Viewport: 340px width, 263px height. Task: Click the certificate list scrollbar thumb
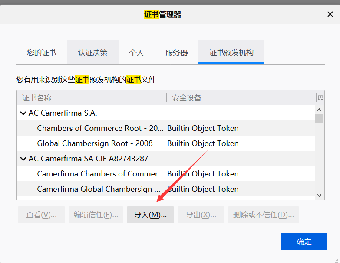(x=319, y=119)
